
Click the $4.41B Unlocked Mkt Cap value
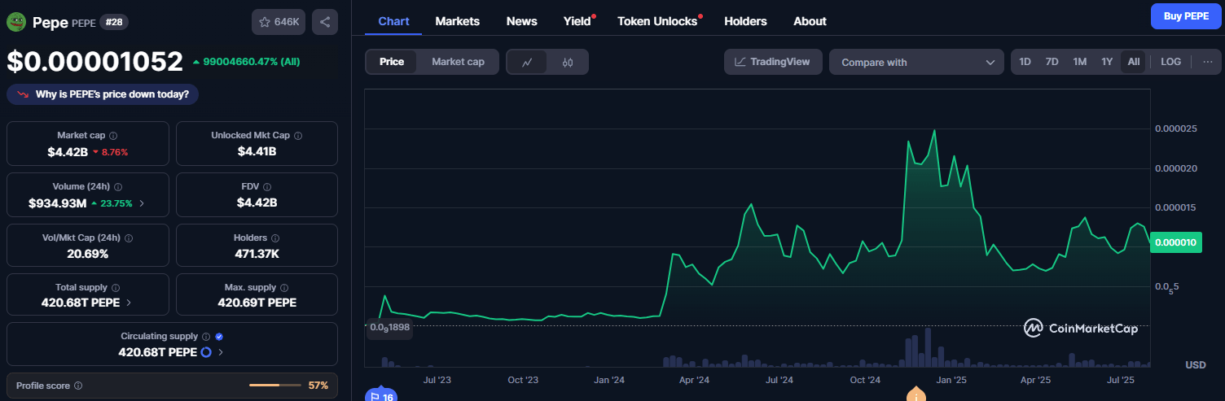pos(257,151)
